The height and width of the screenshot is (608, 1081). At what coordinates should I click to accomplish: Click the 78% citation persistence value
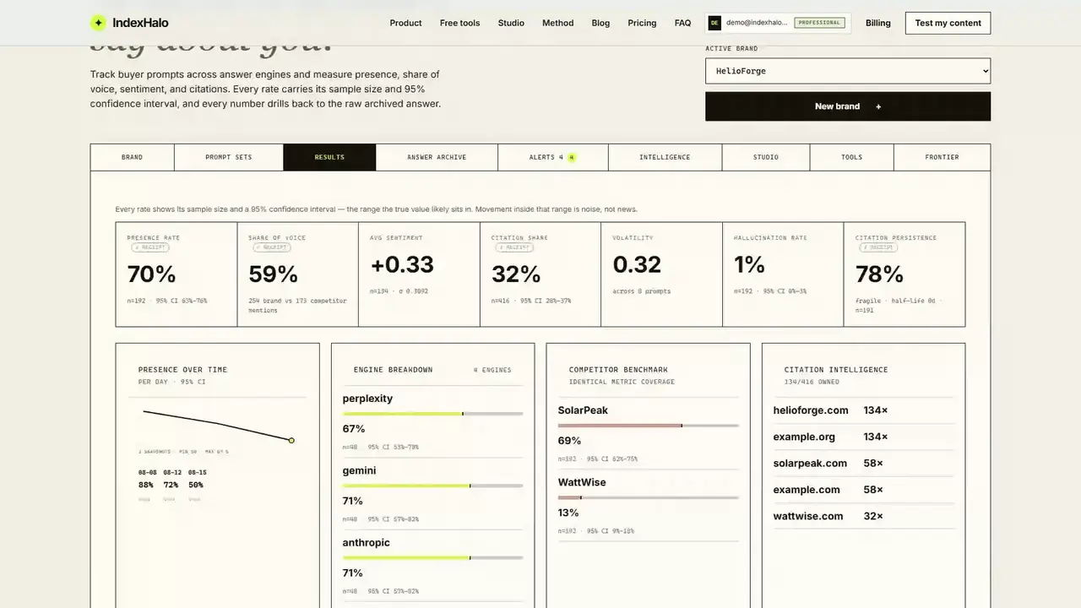(x=879, y=274)
